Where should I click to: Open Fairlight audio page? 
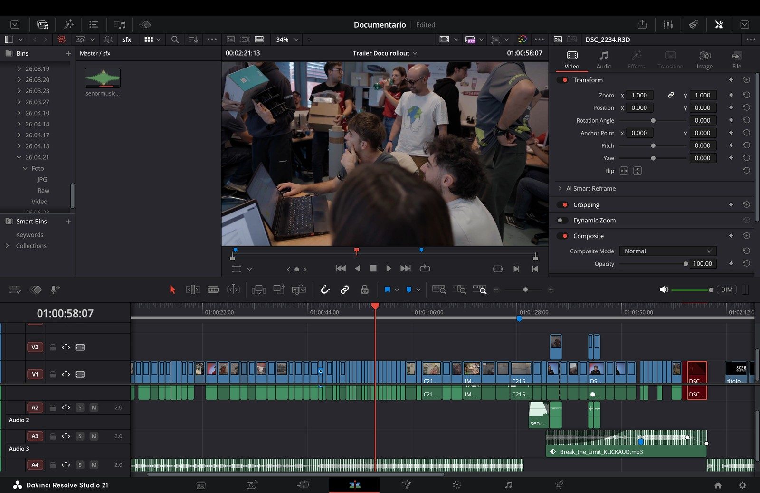tap(508, 485)
